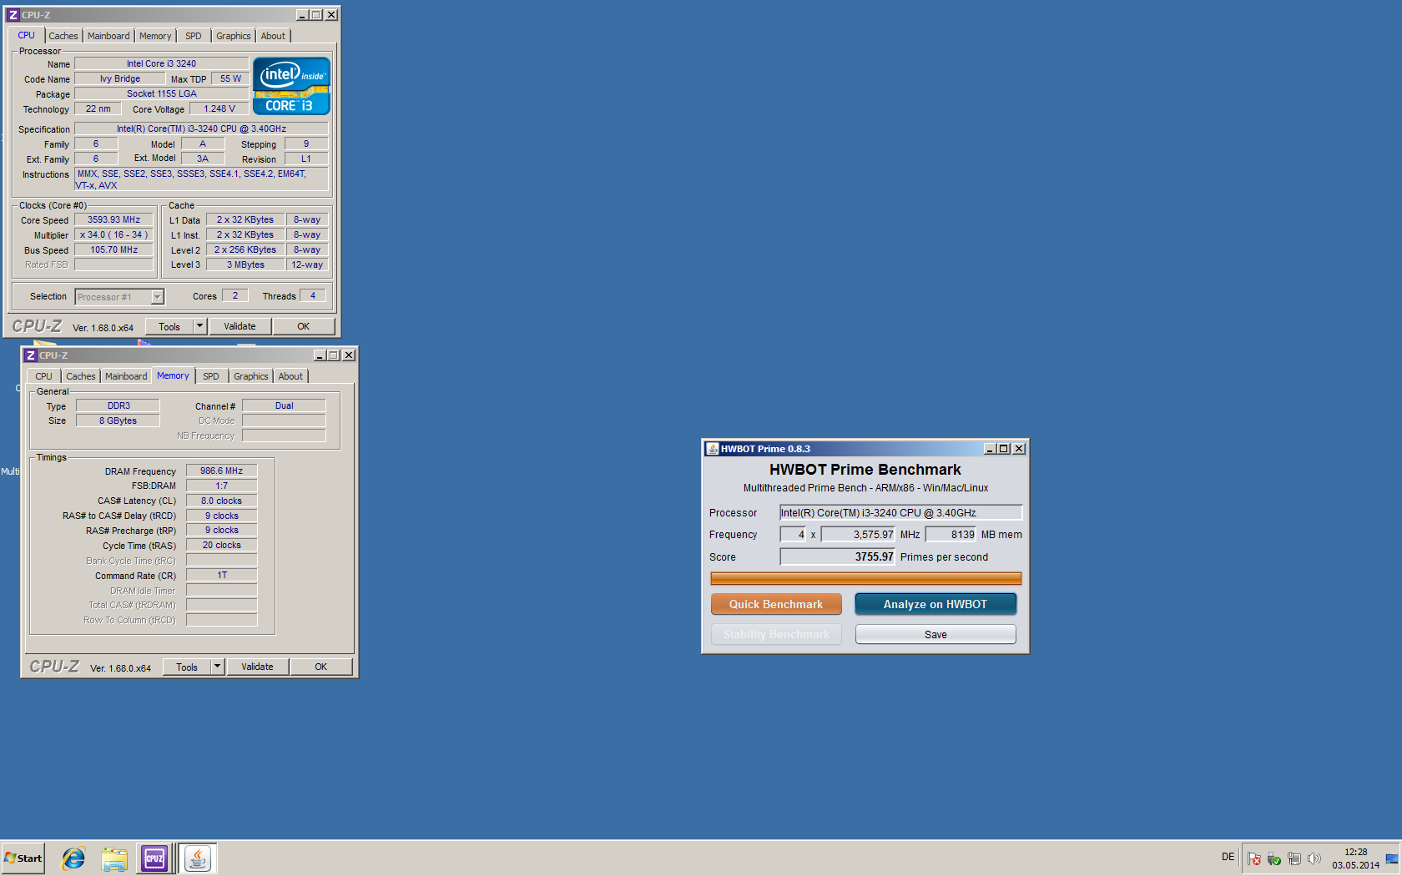Open Memory tab in top CPU-Z window

(155, 36)
